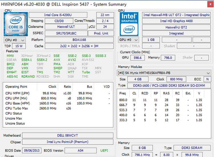
Task: Click the GPU memory clock value 798.0
Action: click(x=168, y=58)
